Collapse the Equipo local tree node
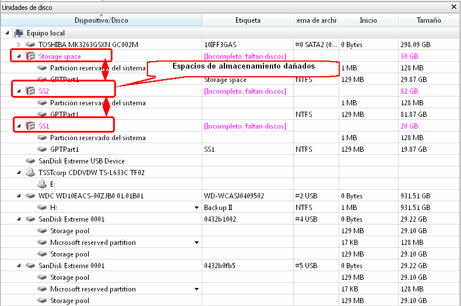The height and width of the screenshot is (306, 461). [8, 33]
